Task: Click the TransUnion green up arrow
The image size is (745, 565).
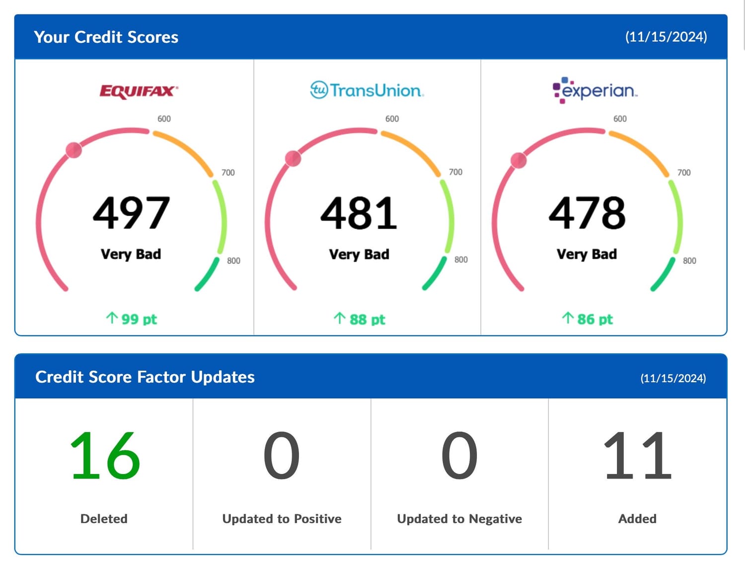Action: pos(339,318)
